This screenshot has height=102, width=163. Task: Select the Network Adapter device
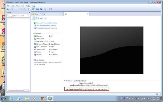point(47,44)
